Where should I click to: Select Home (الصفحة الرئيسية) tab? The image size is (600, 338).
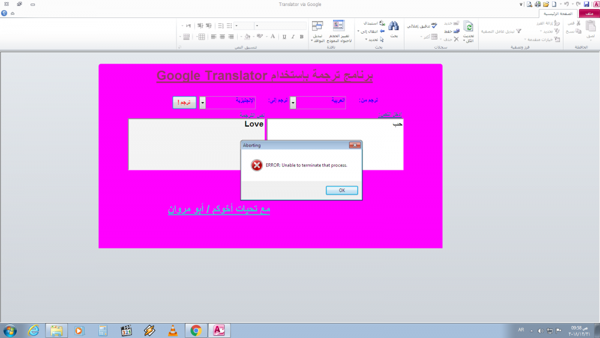(558, 13)
